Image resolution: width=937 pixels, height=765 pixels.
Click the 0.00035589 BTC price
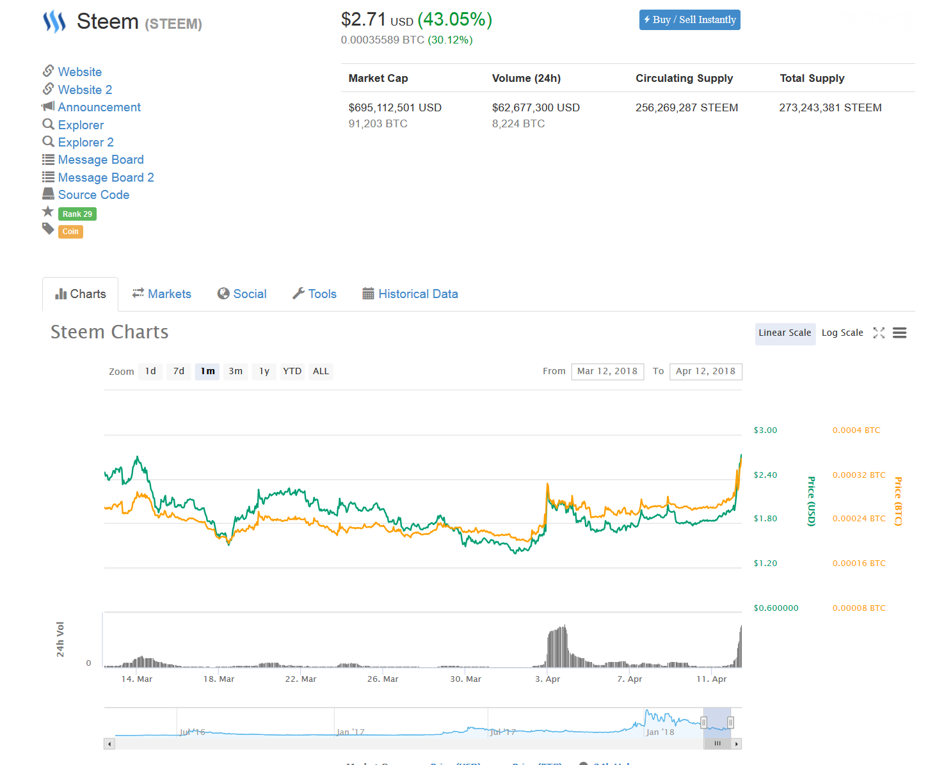pos(383,40)
